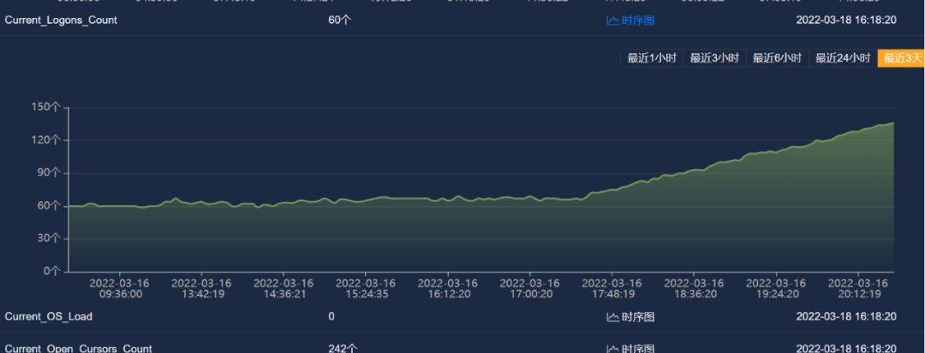Click x-axis label 2022-03-16 17:48:19
The height and width of the screenshot is (353, 925).
coord(612,288)
